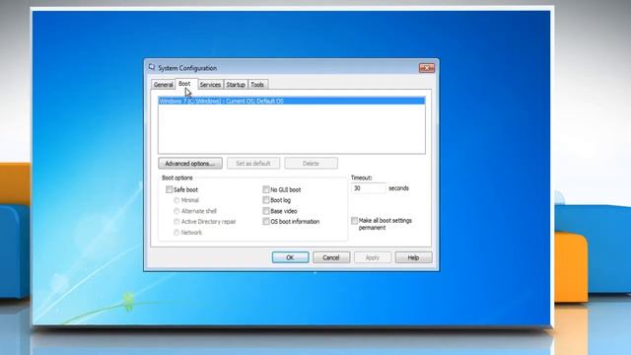Enable the Safe boot checkbox
Screen dimensions: 631x355
(169, 189)
